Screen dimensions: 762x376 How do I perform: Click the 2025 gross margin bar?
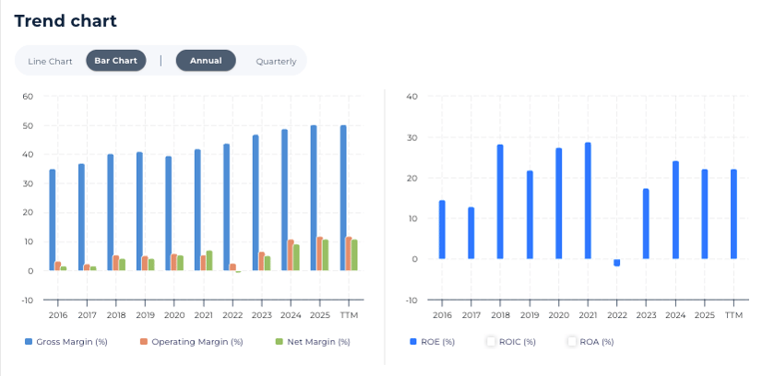(x=314, y=198)
